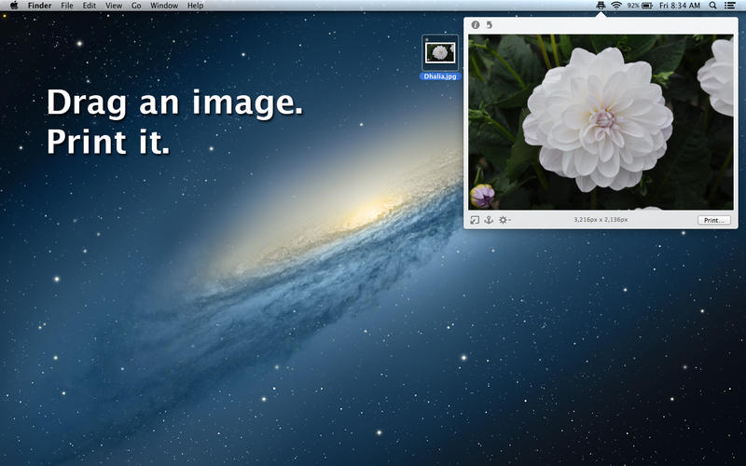Open the Finder menu
This screenshot has width=746, height=466.
(x=40, y=6)
